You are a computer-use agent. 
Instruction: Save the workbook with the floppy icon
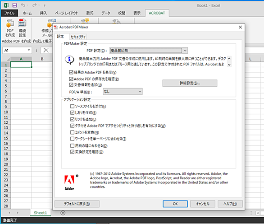coord(15,5)
